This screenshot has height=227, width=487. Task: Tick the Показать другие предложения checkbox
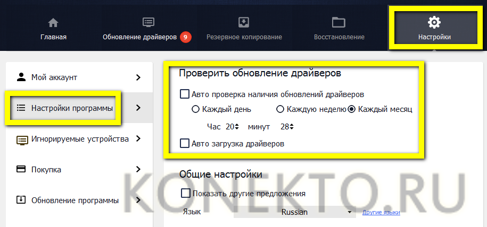186,194
